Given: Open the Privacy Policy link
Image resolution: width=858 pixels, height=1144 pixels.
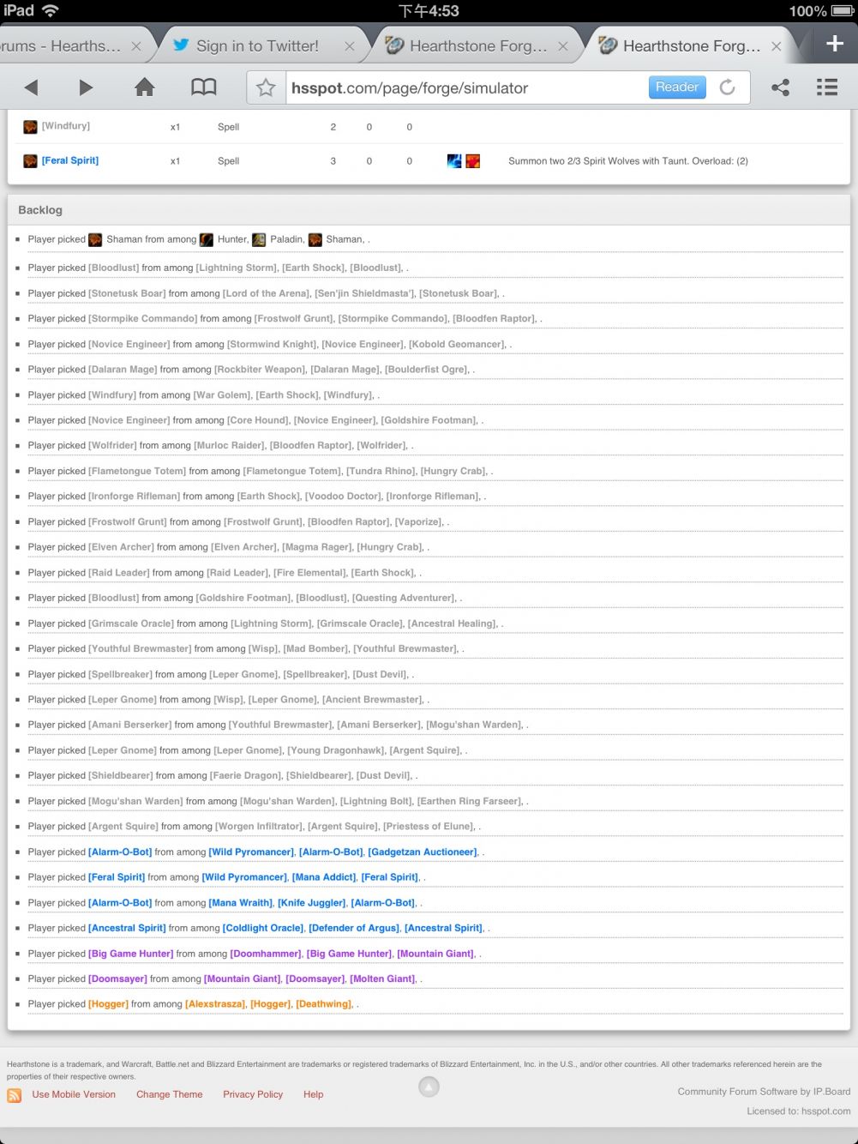Looking at the screenshot, I should pos(253,1094).
